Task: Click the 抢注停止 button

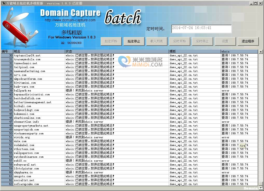Action: tap(134, 41)
